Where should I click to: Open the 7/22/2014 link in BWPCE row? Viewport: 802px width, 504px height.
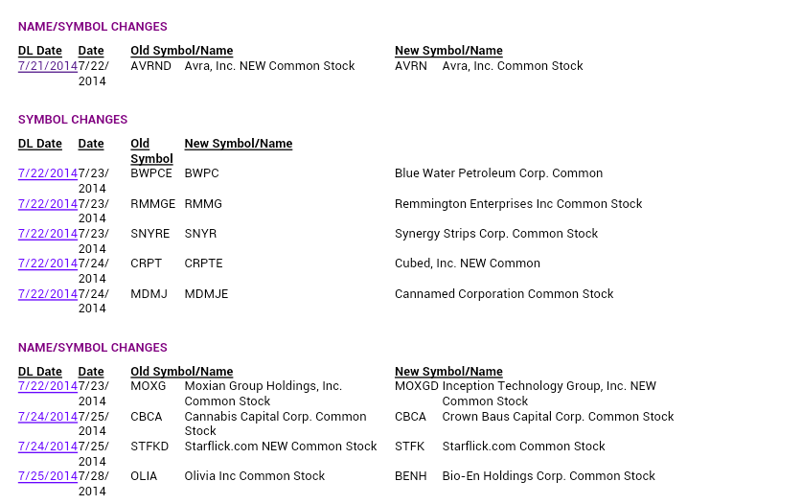(48, 173)
